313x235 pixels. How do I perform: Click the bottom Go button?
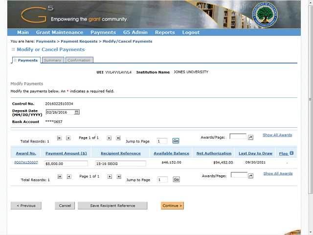(x=176, y=180)
